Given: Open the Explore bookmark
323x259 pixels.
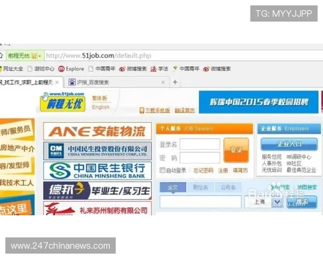Looking at the screenshot, I should [x=71, y=69].
